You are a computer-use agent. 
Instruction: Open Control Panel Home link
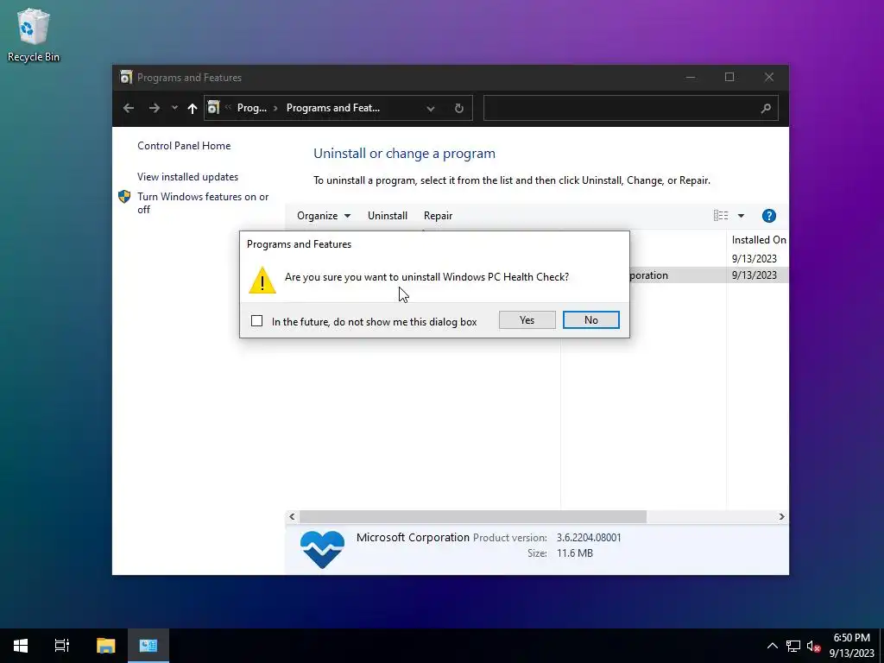coord(184,145)
